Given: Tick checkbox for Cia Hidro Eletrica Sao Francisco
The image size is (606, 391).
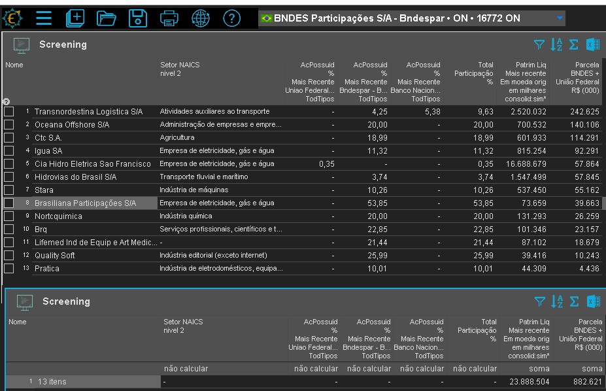Looking at the screenshot, I should (9, 164).
